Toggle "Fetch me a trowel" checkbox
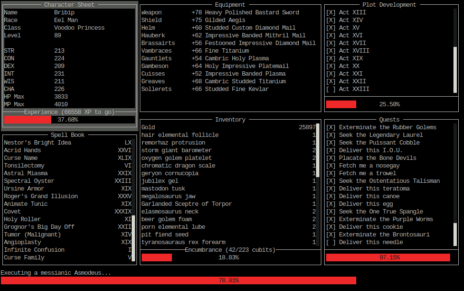The image size is (464, 291). click(x=330, y=173)
